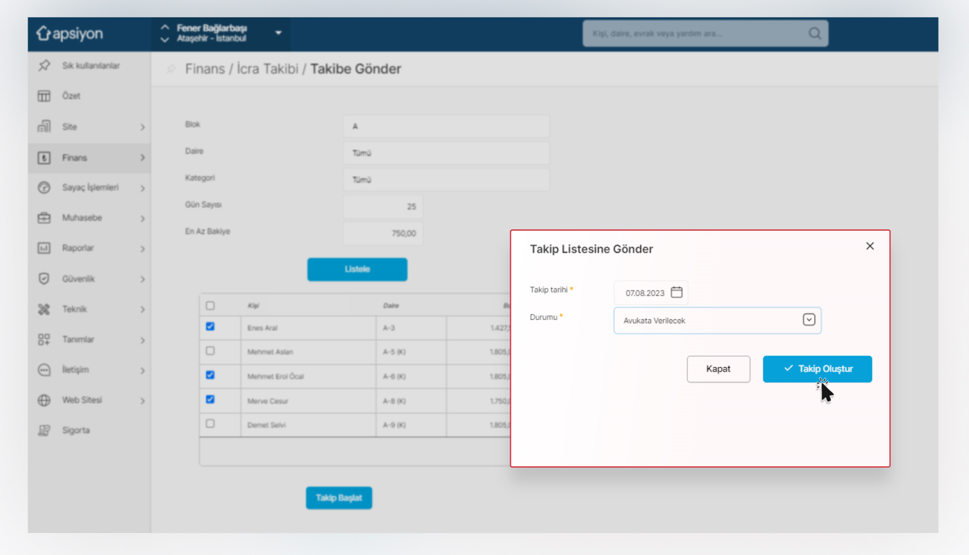Click the pin icon for Sık kullanılanlar

point(44,66)
